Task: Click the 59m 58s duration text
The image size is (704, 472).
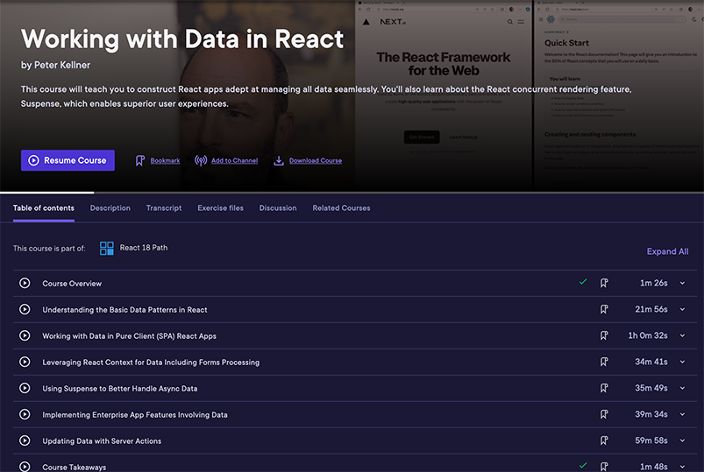Action: [x=651, y=440]
